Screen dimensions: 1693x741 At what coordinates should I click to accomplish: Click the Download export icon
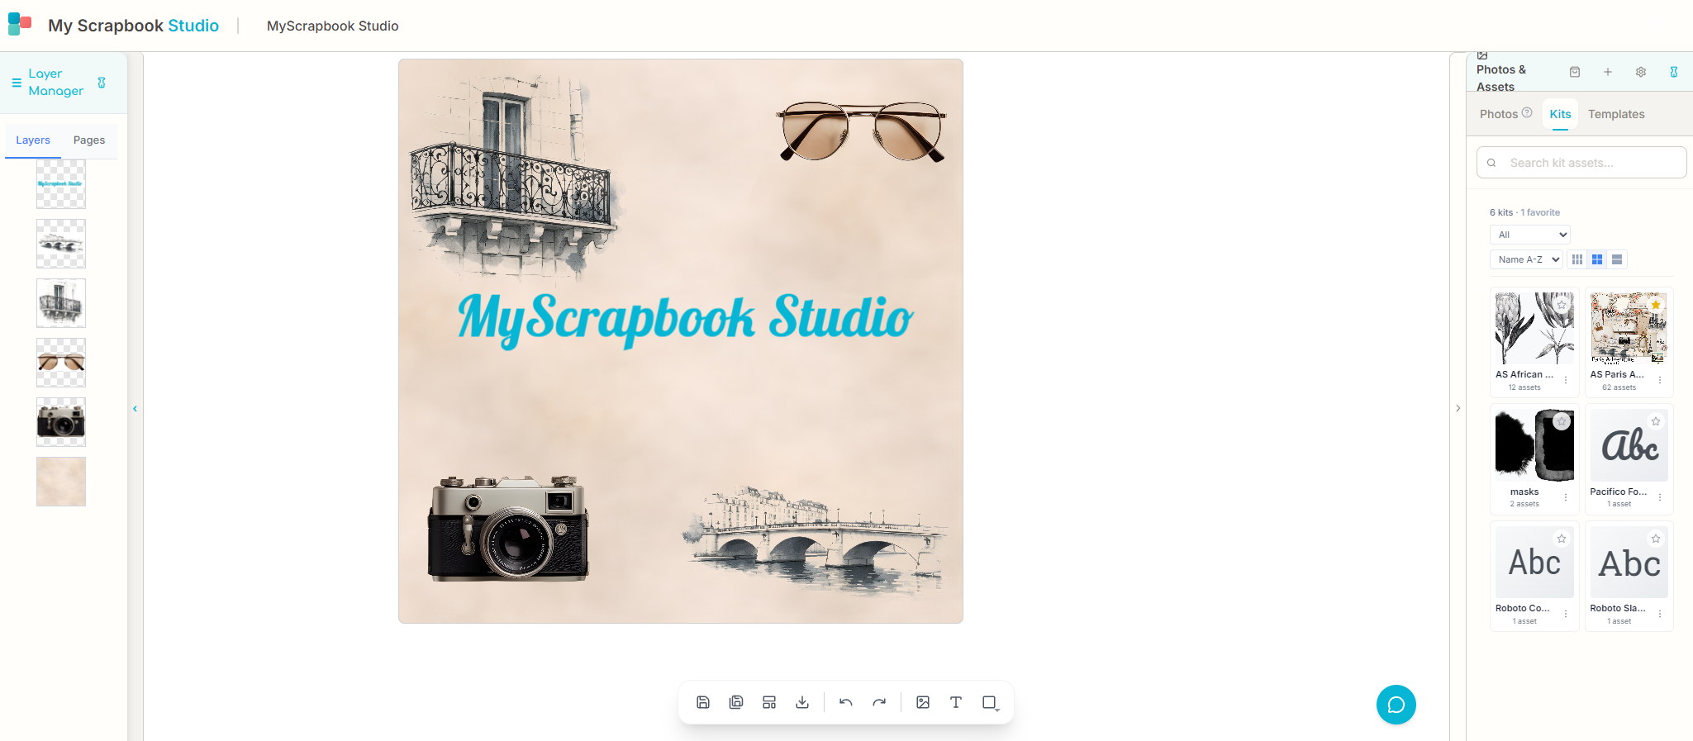(x=802, y=702)
